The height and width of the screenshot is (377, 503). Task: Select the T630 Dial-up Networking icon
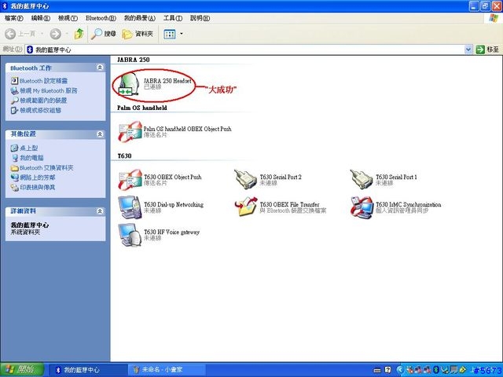coord(130,207)
